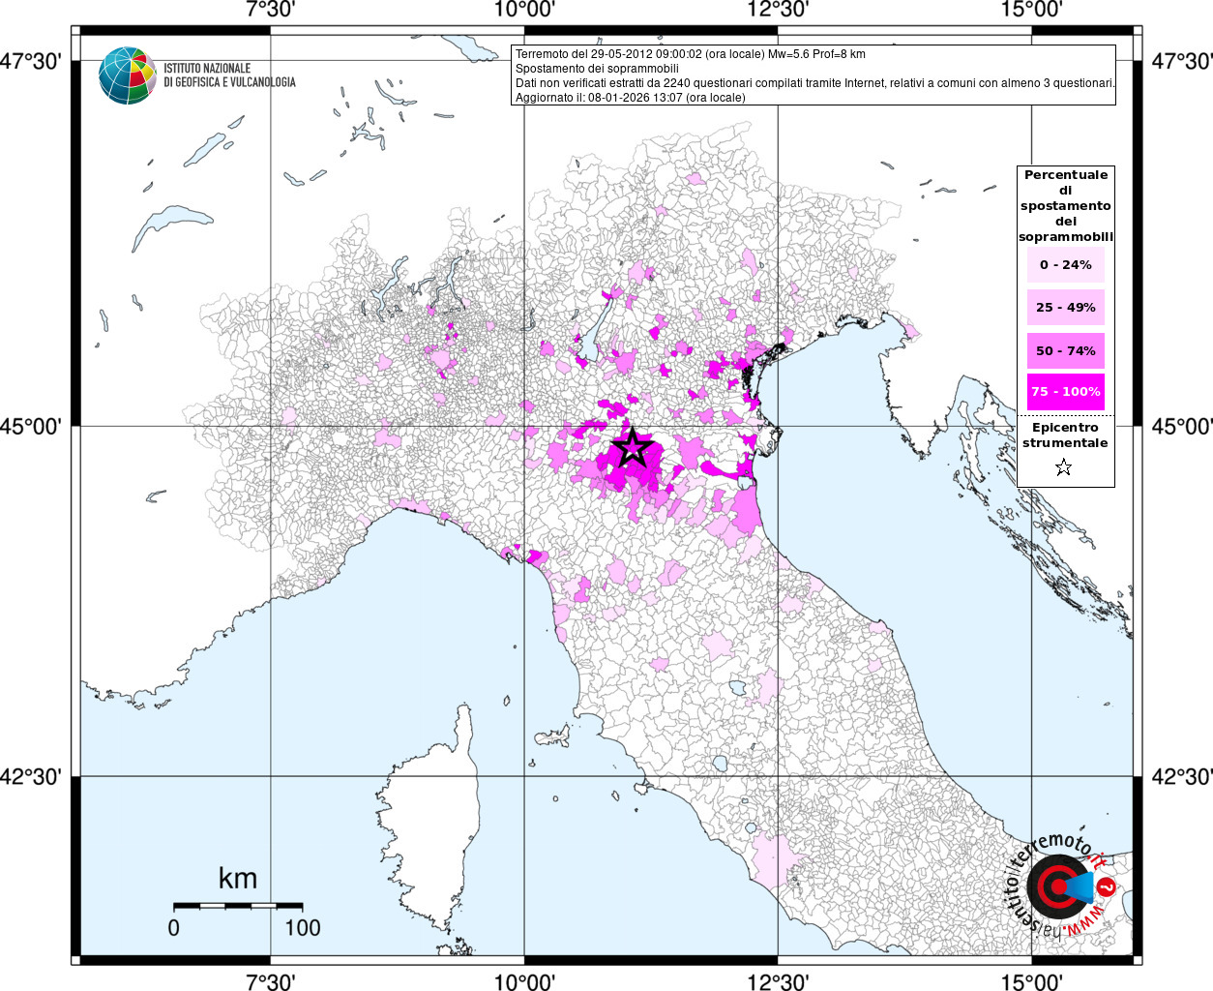Image resolution: width=1213 pixels, height=991 pixels.
Task: Click the 'Istituto Nazionale di Geofisica e Vulcanologia' text
Action: 229,75
